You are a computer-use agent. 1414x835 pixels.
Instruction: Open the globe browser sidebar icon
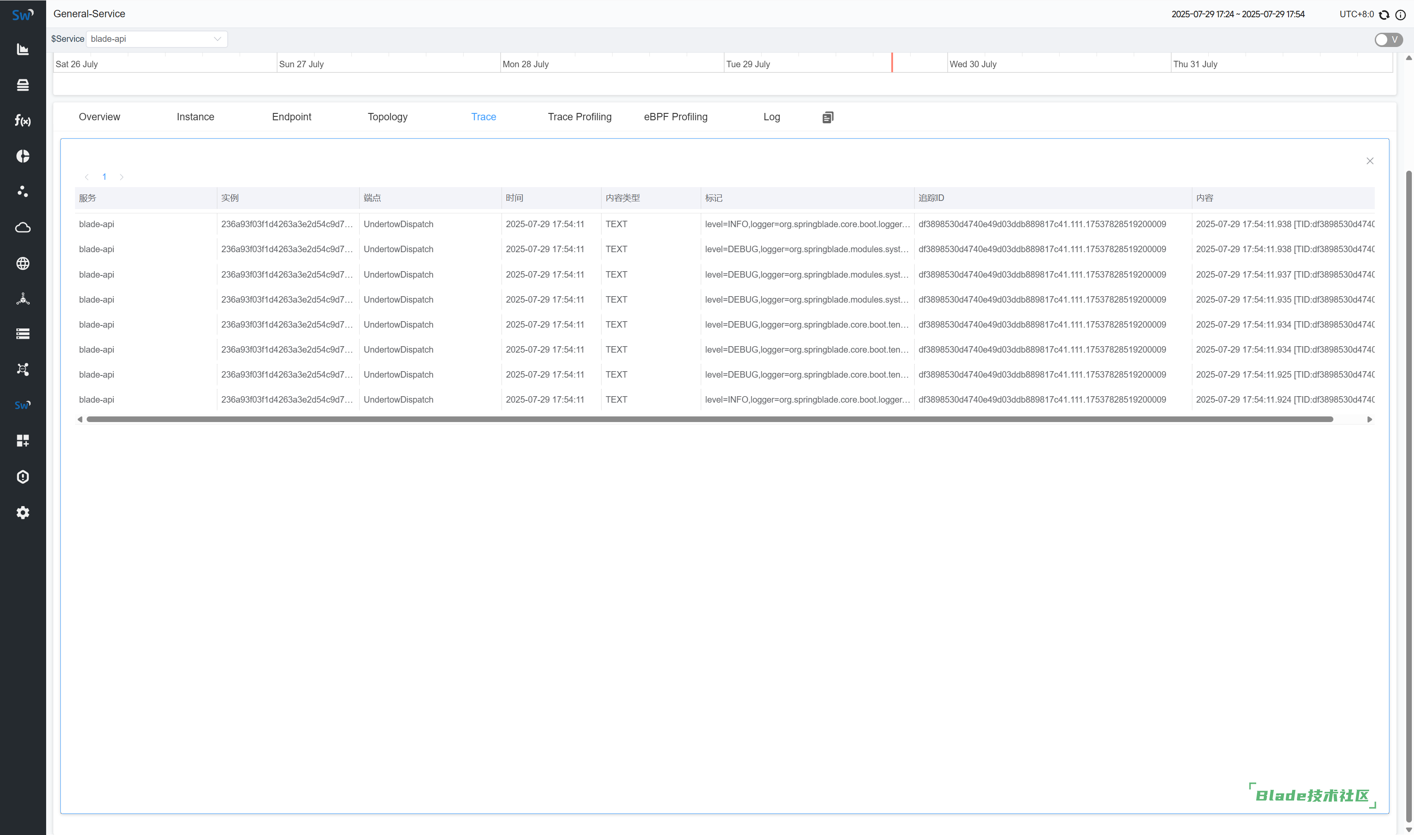point(22,263)
